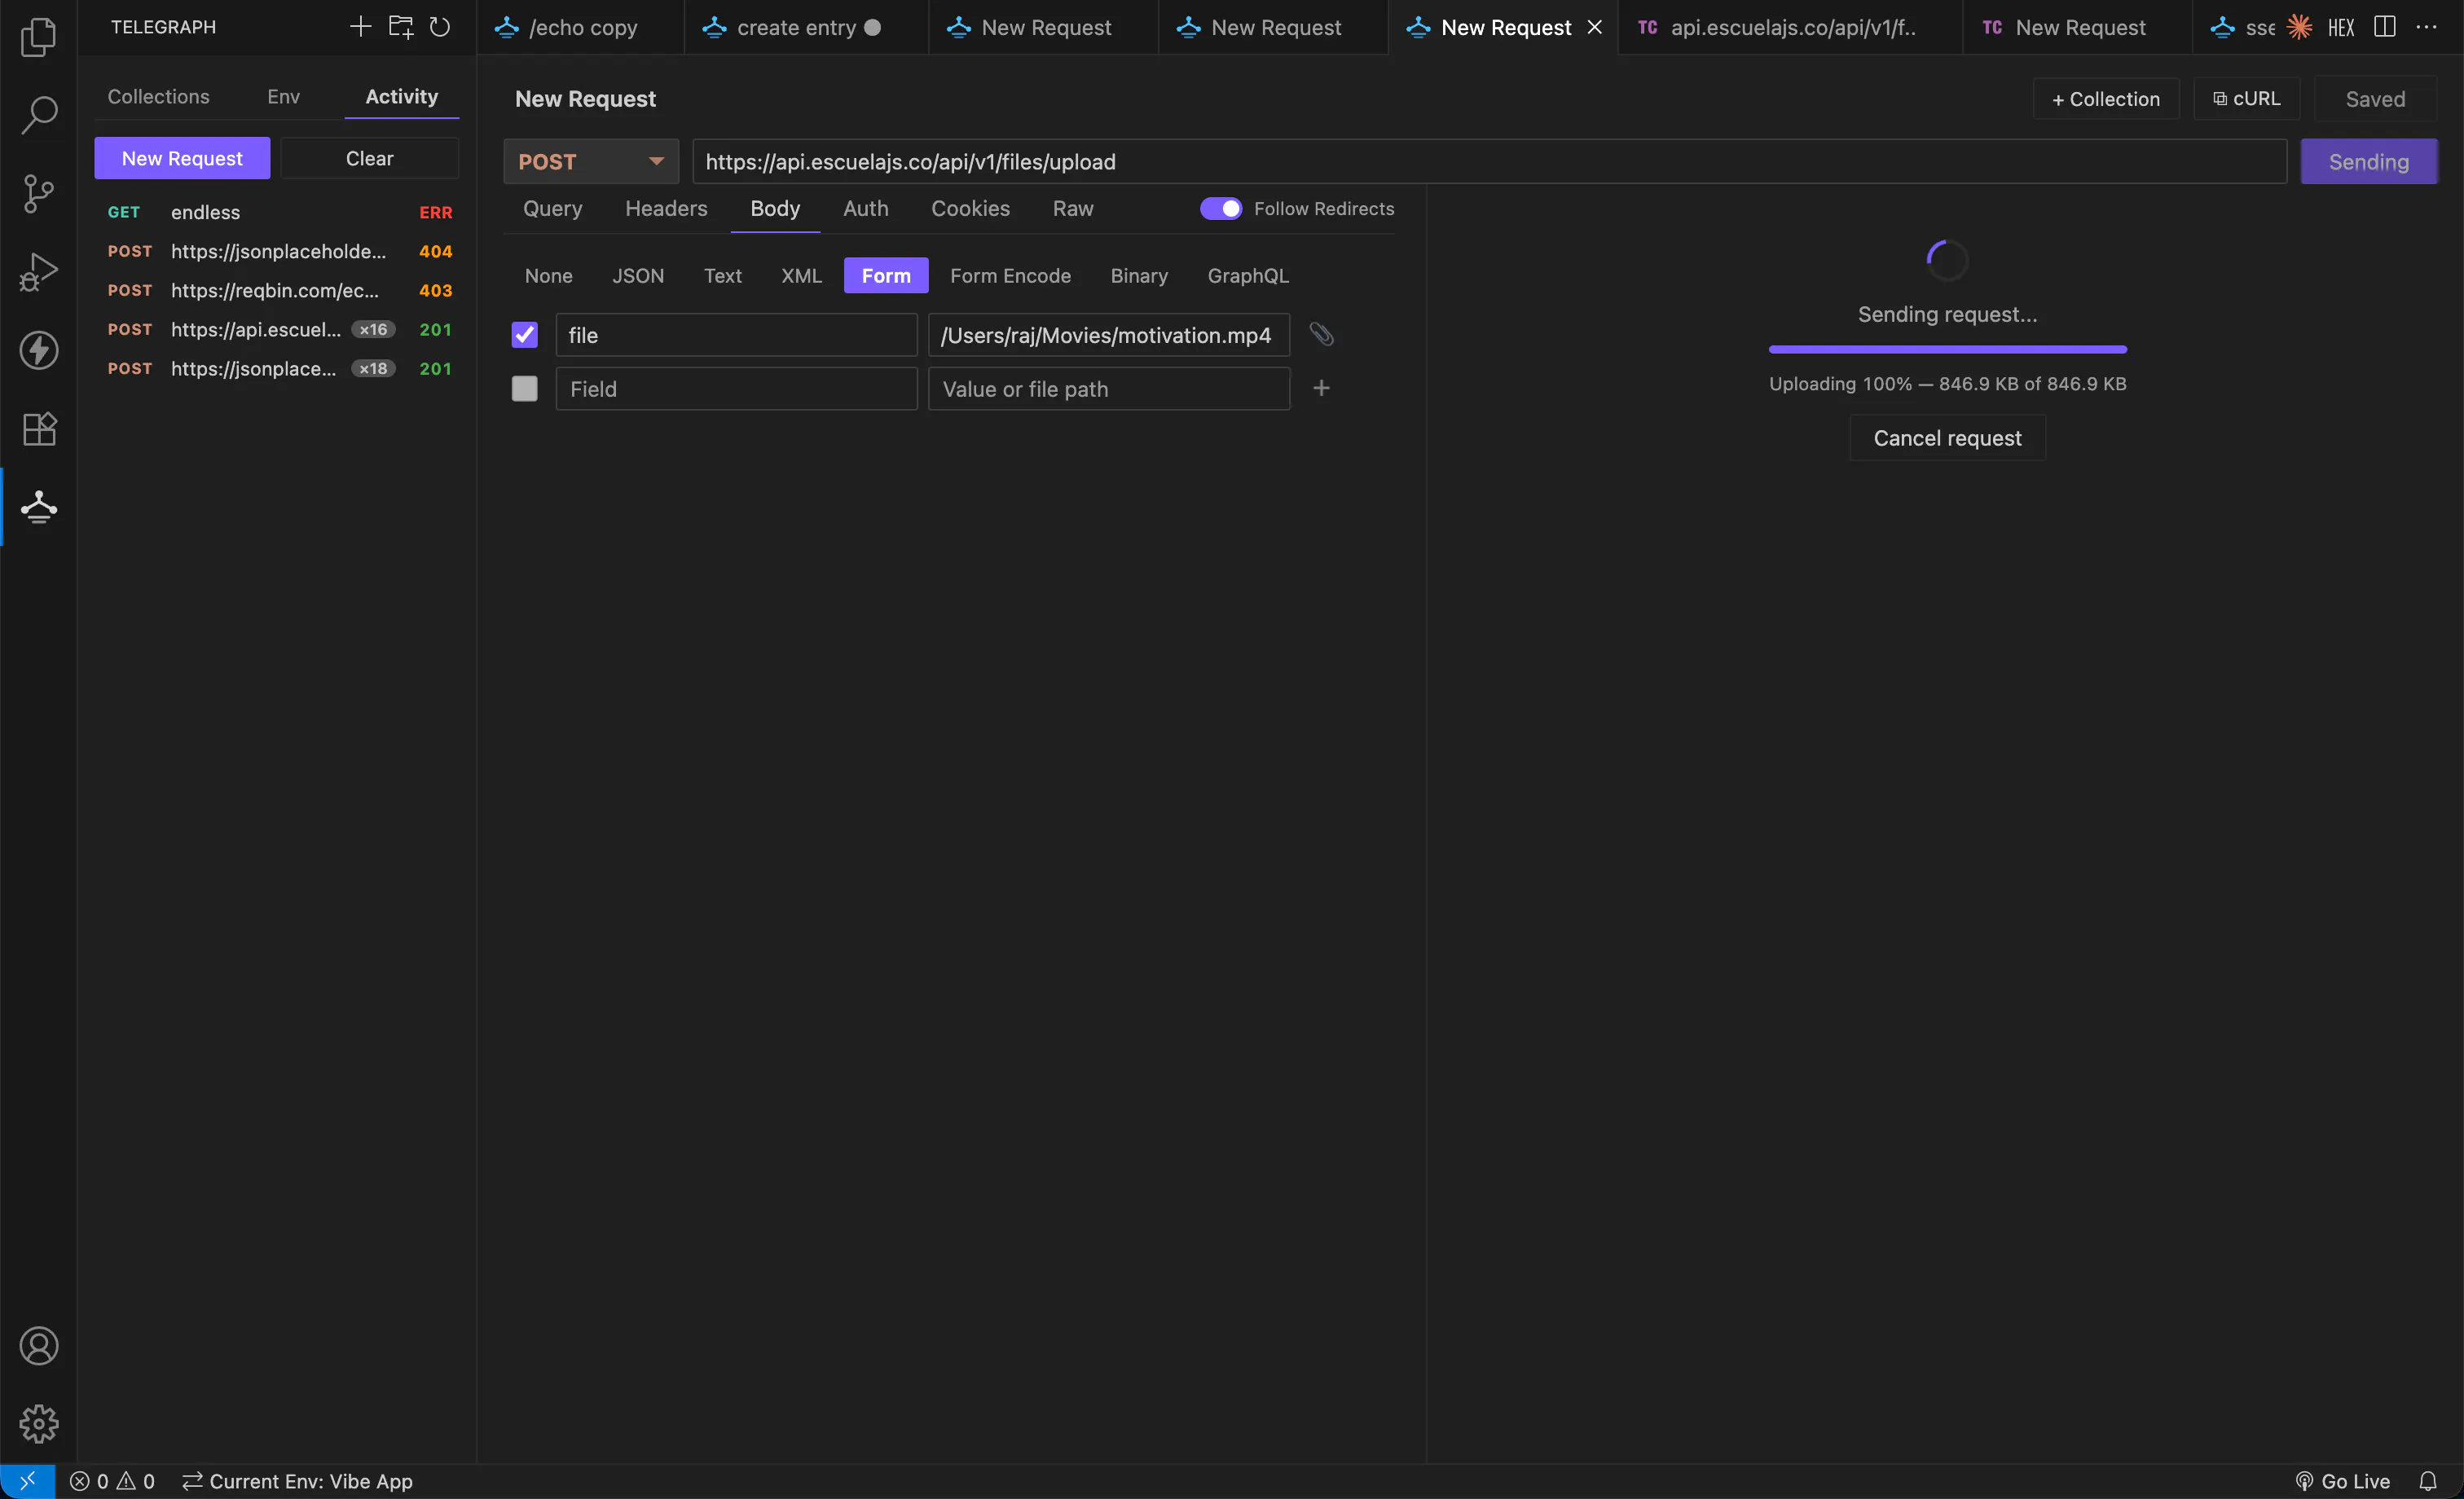This screenshot has height=1499, width=2464.
Task: Select the Body tab
Action: point(775,208)
